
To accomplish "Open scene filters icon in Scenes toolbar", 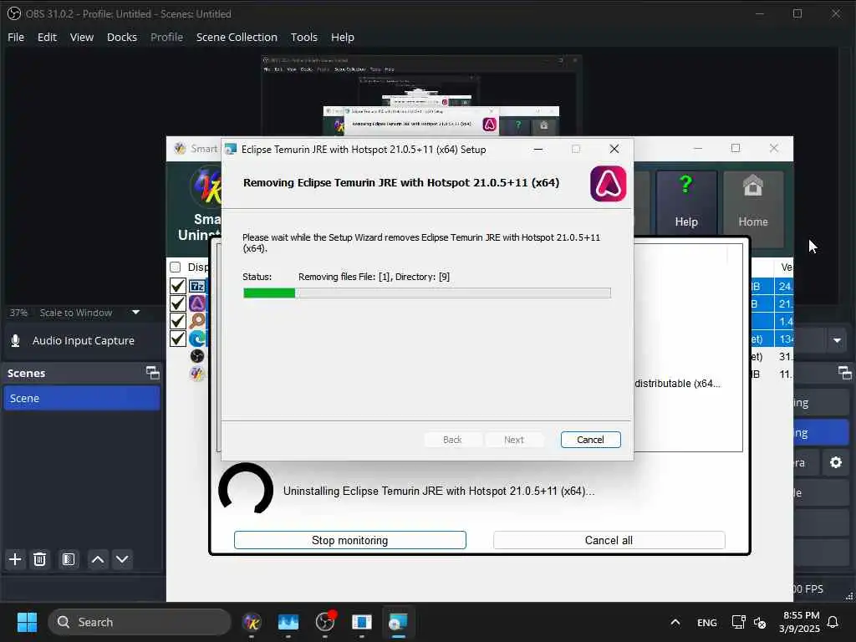I will pos(69,559).
